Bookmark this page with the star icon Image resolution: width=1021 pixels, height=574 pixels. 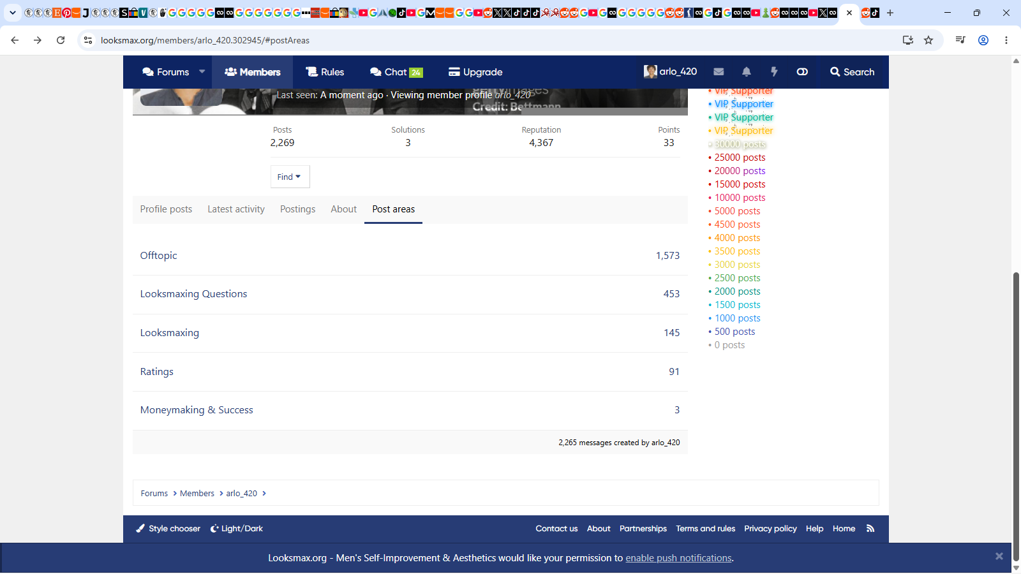click(928, 40)
